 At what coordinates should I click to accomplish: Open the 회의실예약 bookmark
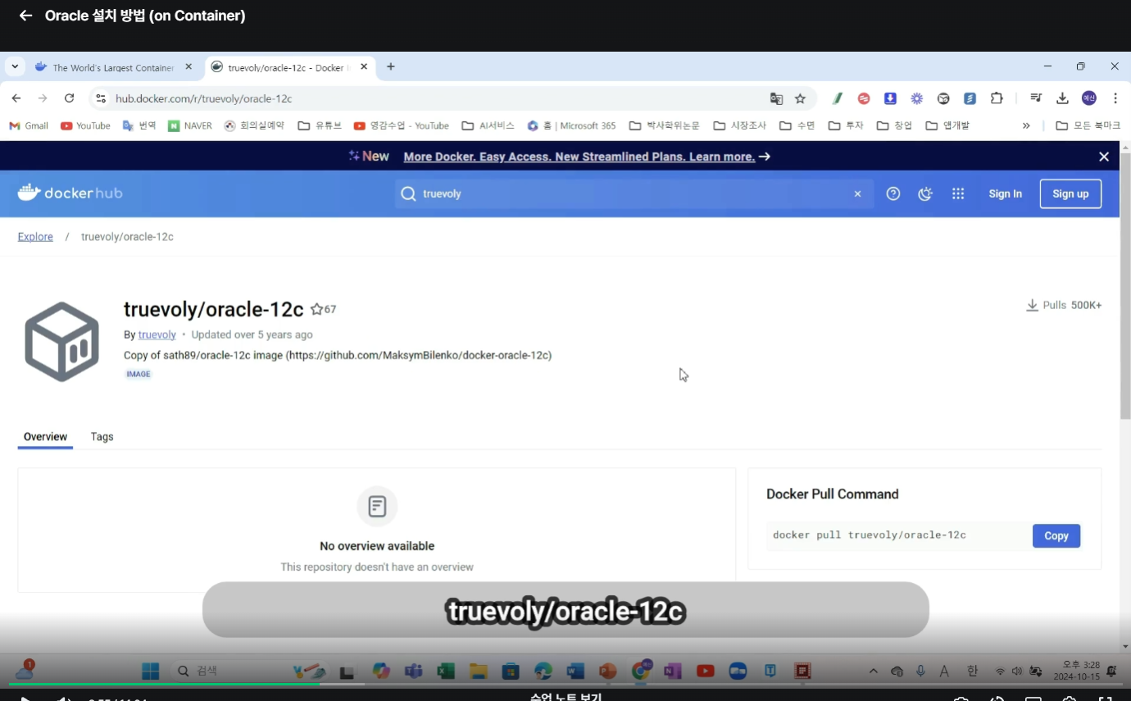point(255,125)
